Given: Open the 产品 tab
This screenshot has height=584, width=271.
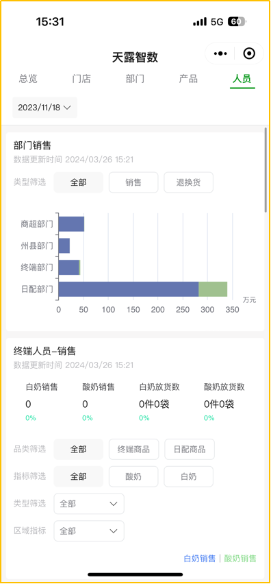Looking at the screenshot, I should click(188, 79).
